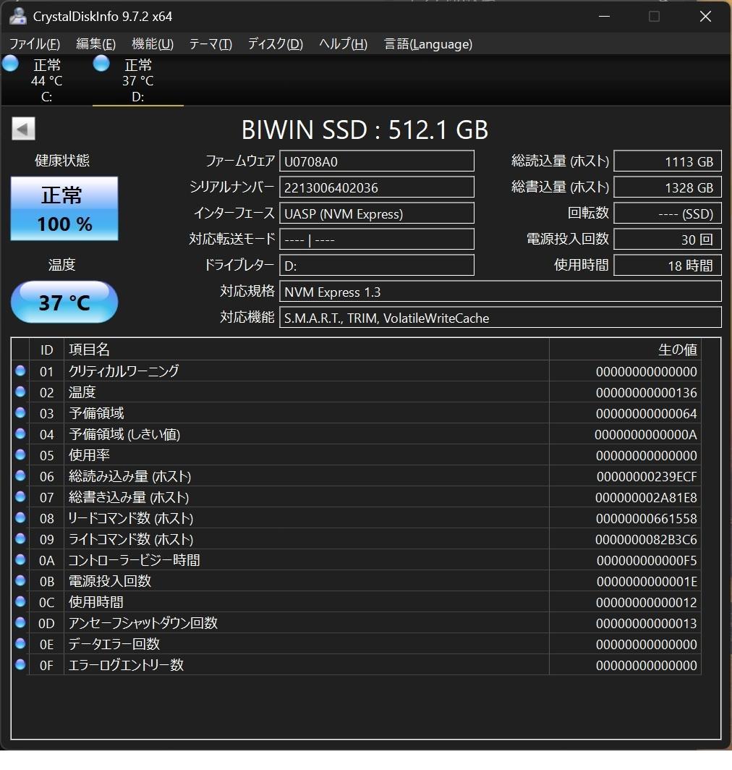Click raw value 0000000082B3C6
Screen dimensions: 732x770
tap(646, 540)
